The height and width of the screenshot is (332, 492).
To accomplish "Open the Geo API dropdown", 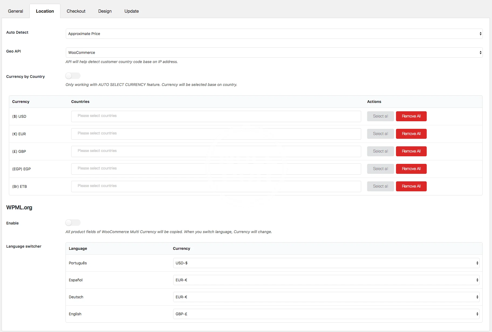I will (274, 53).
